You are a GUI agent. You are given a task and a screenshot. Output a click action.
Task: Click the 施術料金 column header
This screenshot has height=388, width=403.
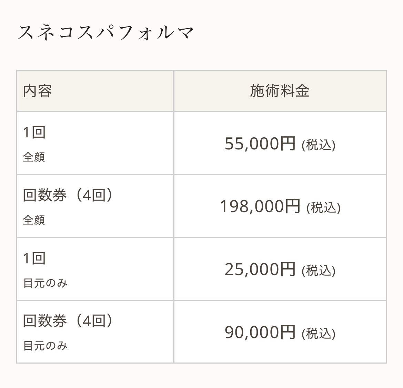point(280,91)
